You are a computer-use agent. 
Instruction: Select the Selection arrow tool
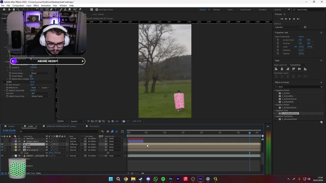click(9, 9)
